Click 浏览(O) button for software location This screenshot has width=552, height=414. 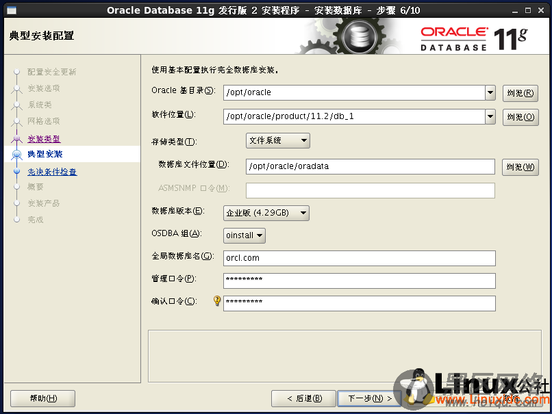(520, 117)
